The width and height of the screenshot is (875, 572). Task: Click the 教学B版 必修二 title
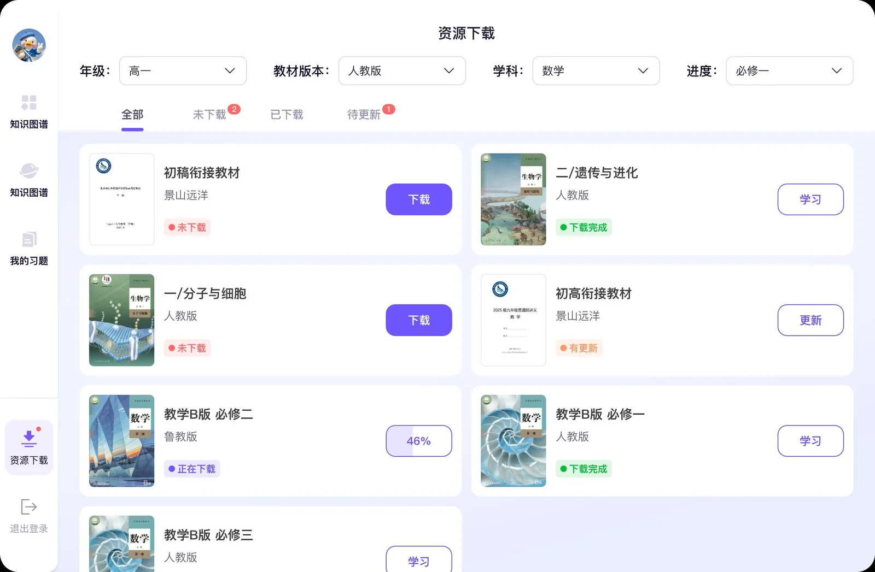point(208,415)
